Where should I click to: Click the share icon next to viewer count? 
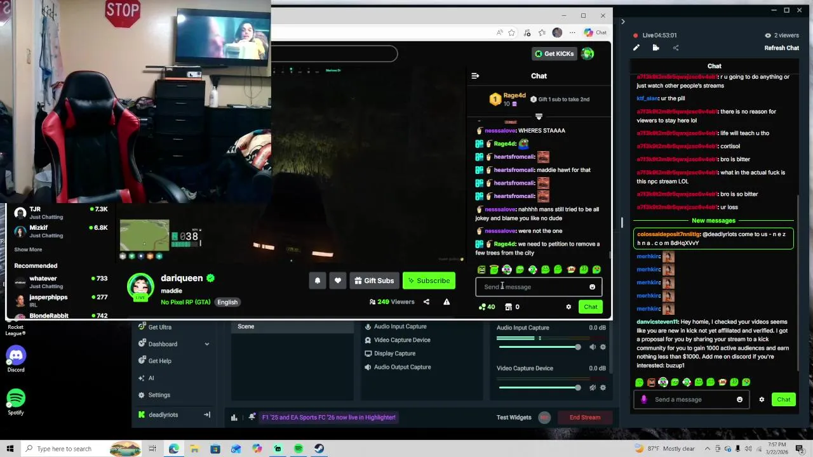pos(426,302)
